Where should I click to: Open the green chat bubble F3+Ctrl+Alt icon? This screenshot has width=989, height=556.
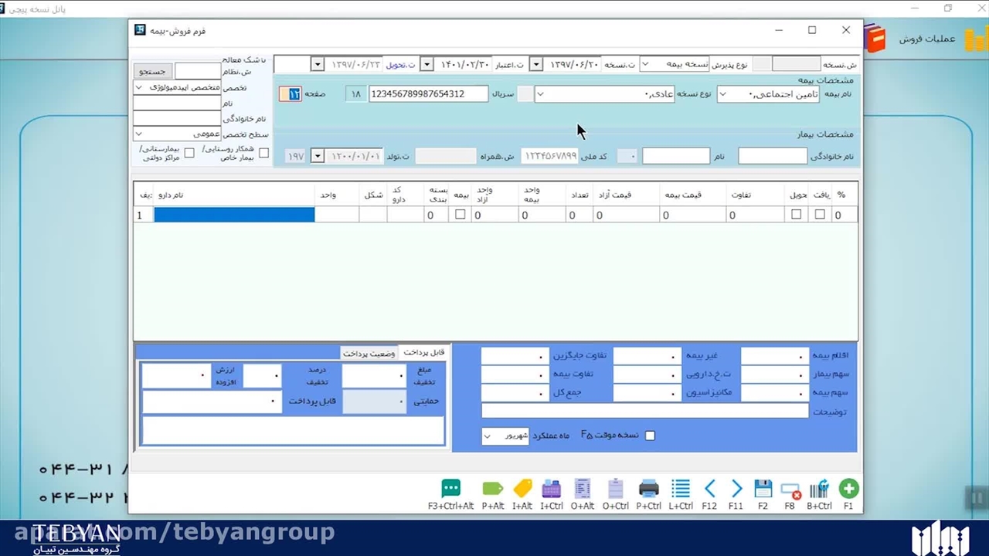pos(450,489)
